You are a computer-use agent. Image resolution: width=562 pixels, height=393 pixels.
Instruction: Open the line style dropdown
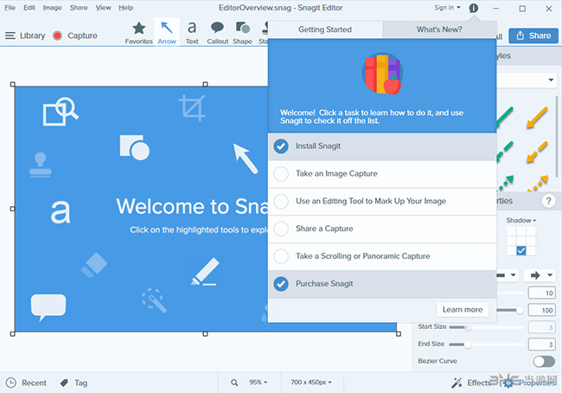click(508, 275)
